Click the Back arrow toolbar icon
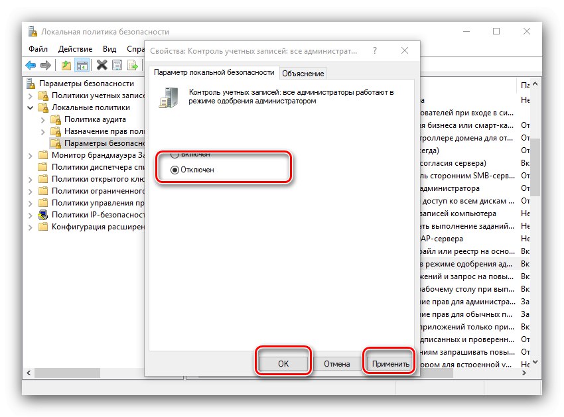The image size is (564, 417). pyautogui.click(x=31, y=65)
